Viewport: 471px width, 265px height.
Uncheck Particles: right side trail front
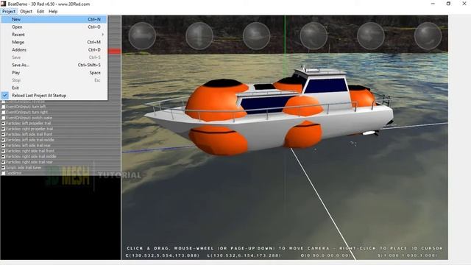click(3, 151)
